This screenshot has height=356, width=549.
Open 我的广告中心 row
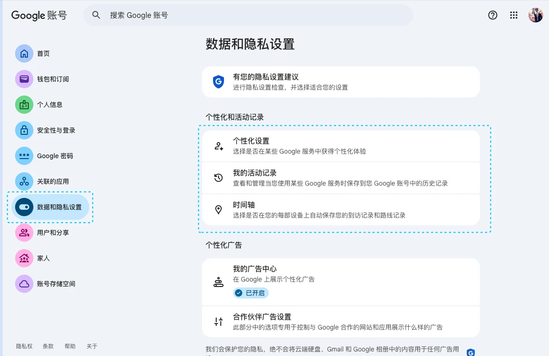click(341, 282)
